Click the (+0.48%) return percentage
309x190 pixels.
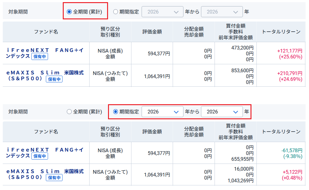click(x=292, y=178)
